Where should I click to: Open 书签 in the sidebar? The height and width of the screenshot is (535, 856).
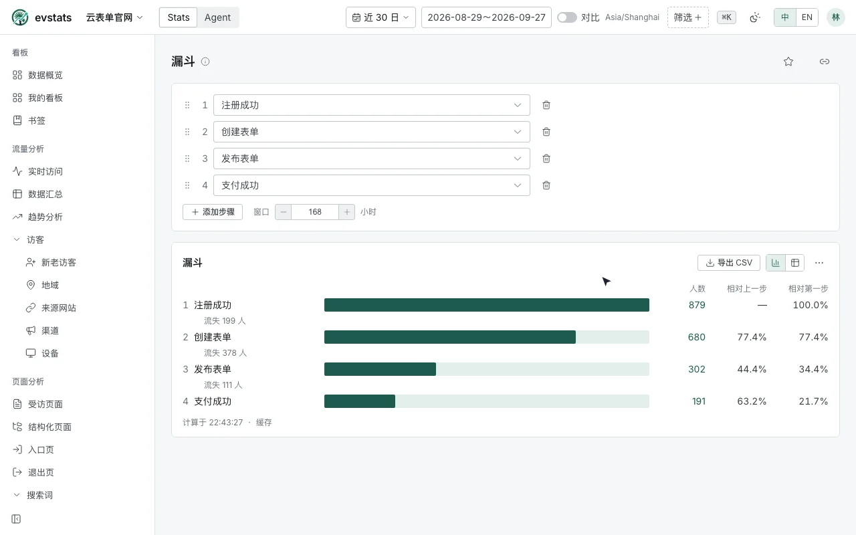click(77, 120)
